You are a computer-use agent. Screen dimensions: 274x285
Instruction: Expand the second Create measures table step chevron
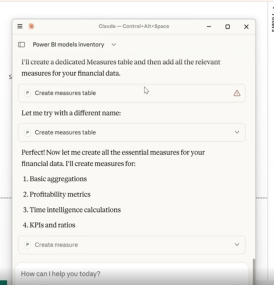[x=237, y=132]
